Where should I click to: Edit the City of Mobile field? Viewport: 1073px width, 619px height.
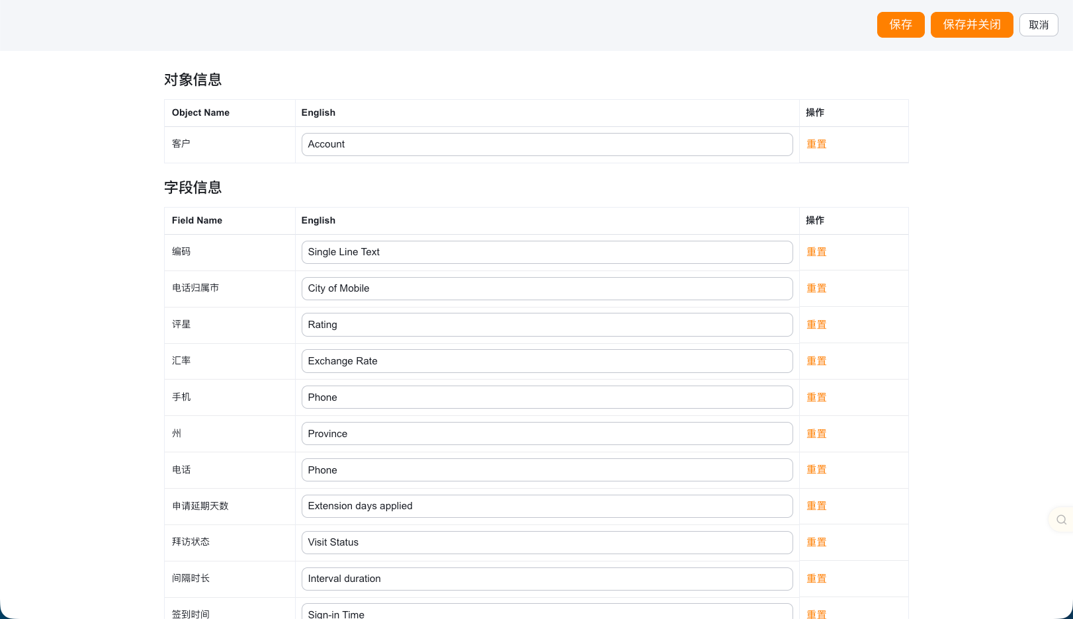(547, 288)
